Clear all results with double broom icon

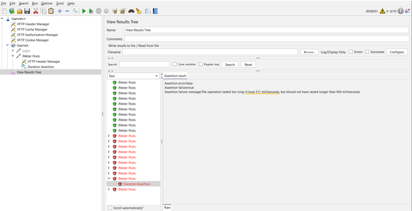click(x=122, y=11)
